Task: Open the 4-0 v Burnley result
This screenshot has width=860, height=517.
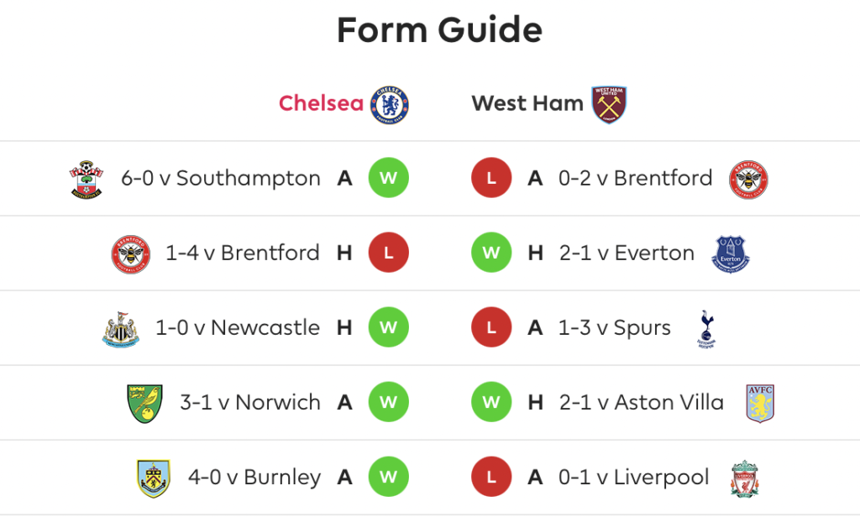Action: click(x=254, y=477)
